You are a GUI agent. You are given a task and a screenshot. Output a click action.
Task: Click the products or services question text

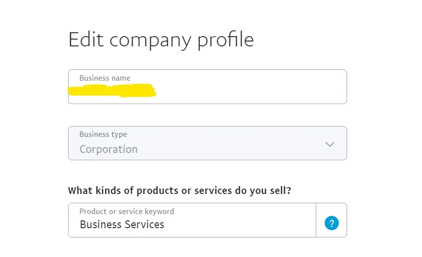180,191
